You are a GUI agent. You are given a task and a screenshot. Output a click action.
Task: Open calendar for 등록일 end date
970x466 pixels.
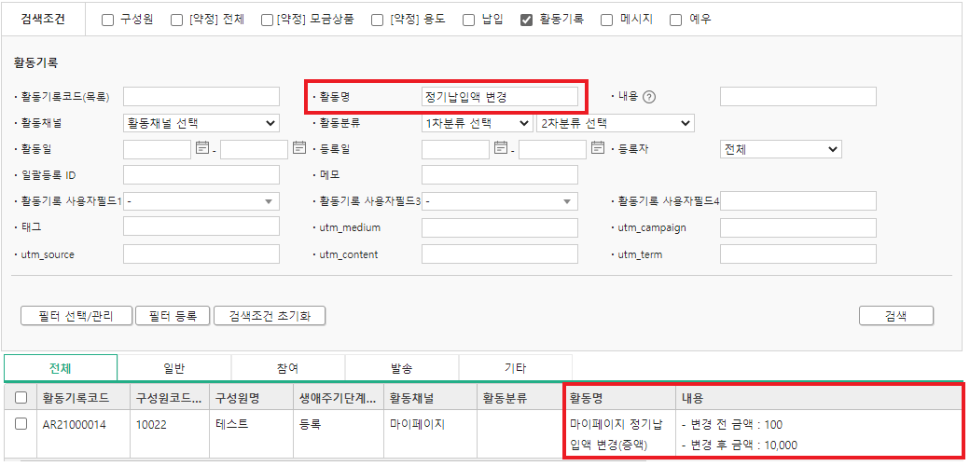(598, 147)
